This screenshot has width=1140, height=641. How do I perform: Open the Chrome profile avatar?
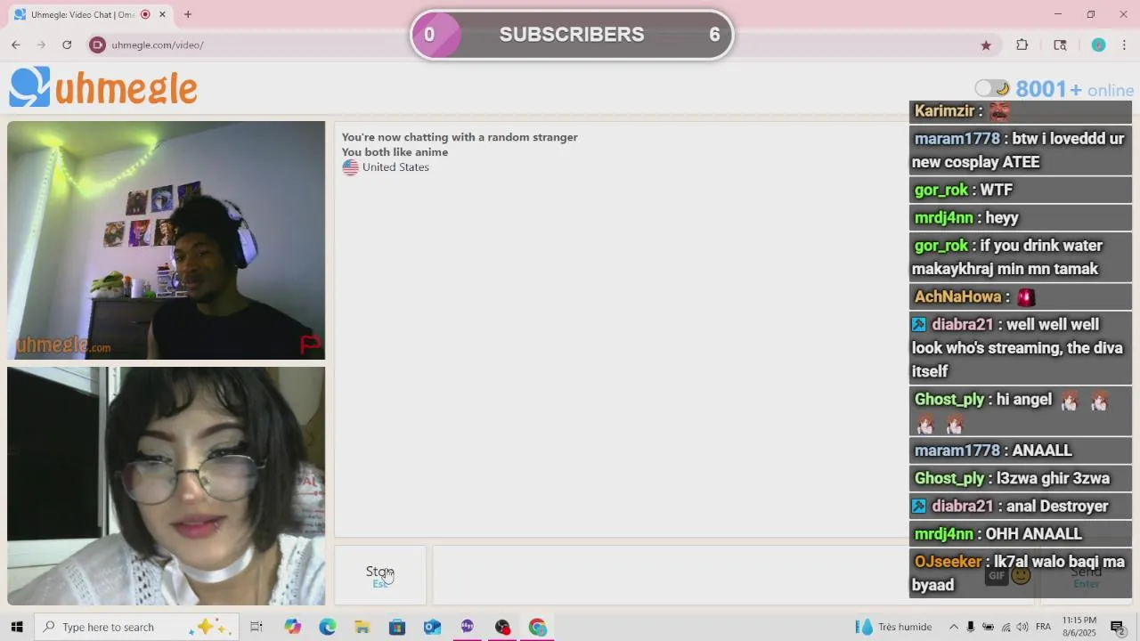pyautogui.click(x=1098, y=45)
